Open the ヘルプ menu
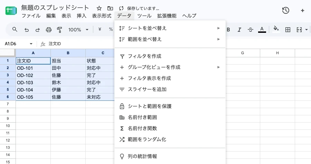 point(189,16)
